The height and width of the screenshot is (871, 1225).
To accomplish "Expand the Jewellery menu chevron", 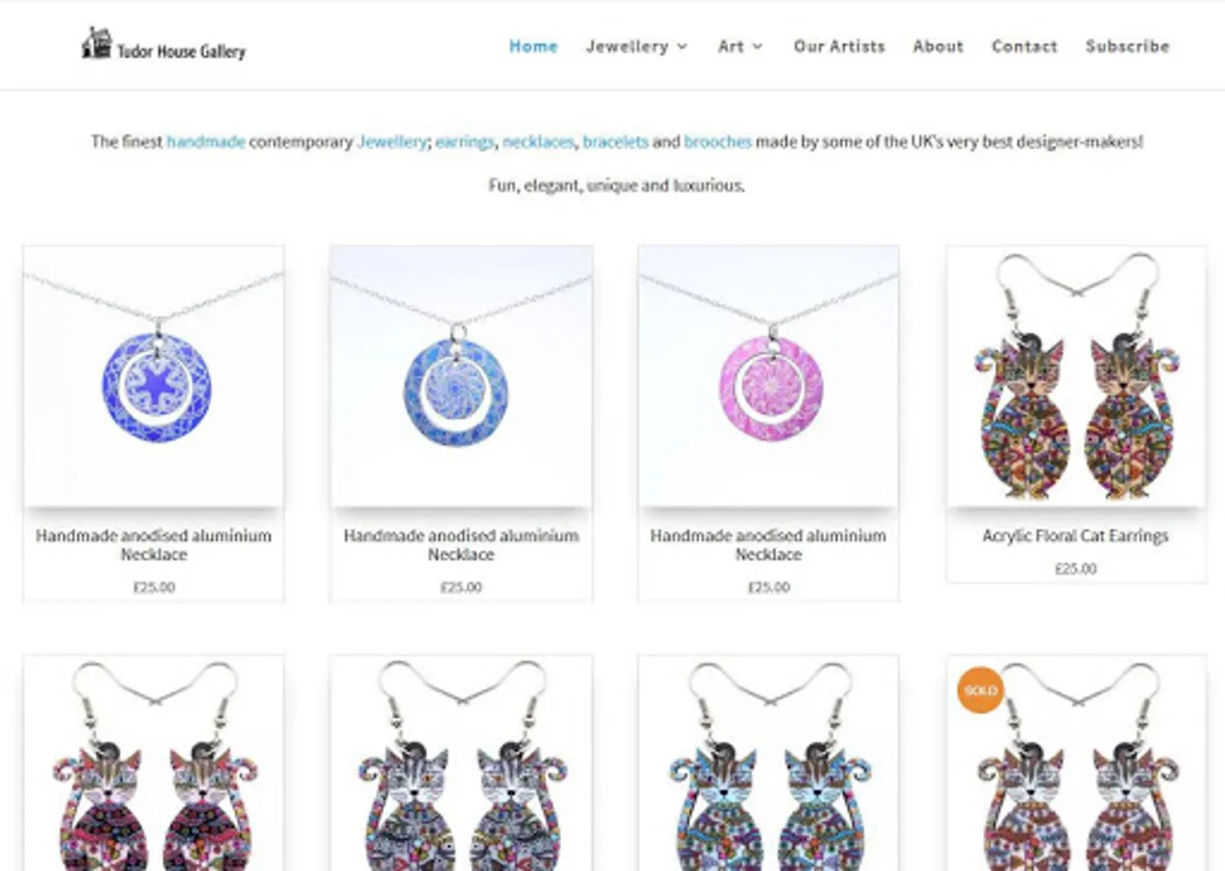I will [x=682, y=46].
